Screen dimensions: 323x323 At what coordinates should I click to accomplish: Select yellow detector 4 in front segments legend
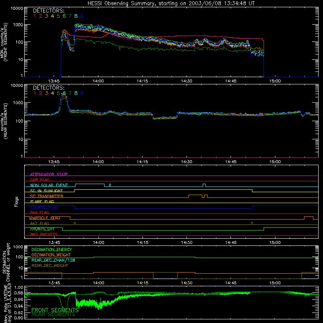(52, 16)
